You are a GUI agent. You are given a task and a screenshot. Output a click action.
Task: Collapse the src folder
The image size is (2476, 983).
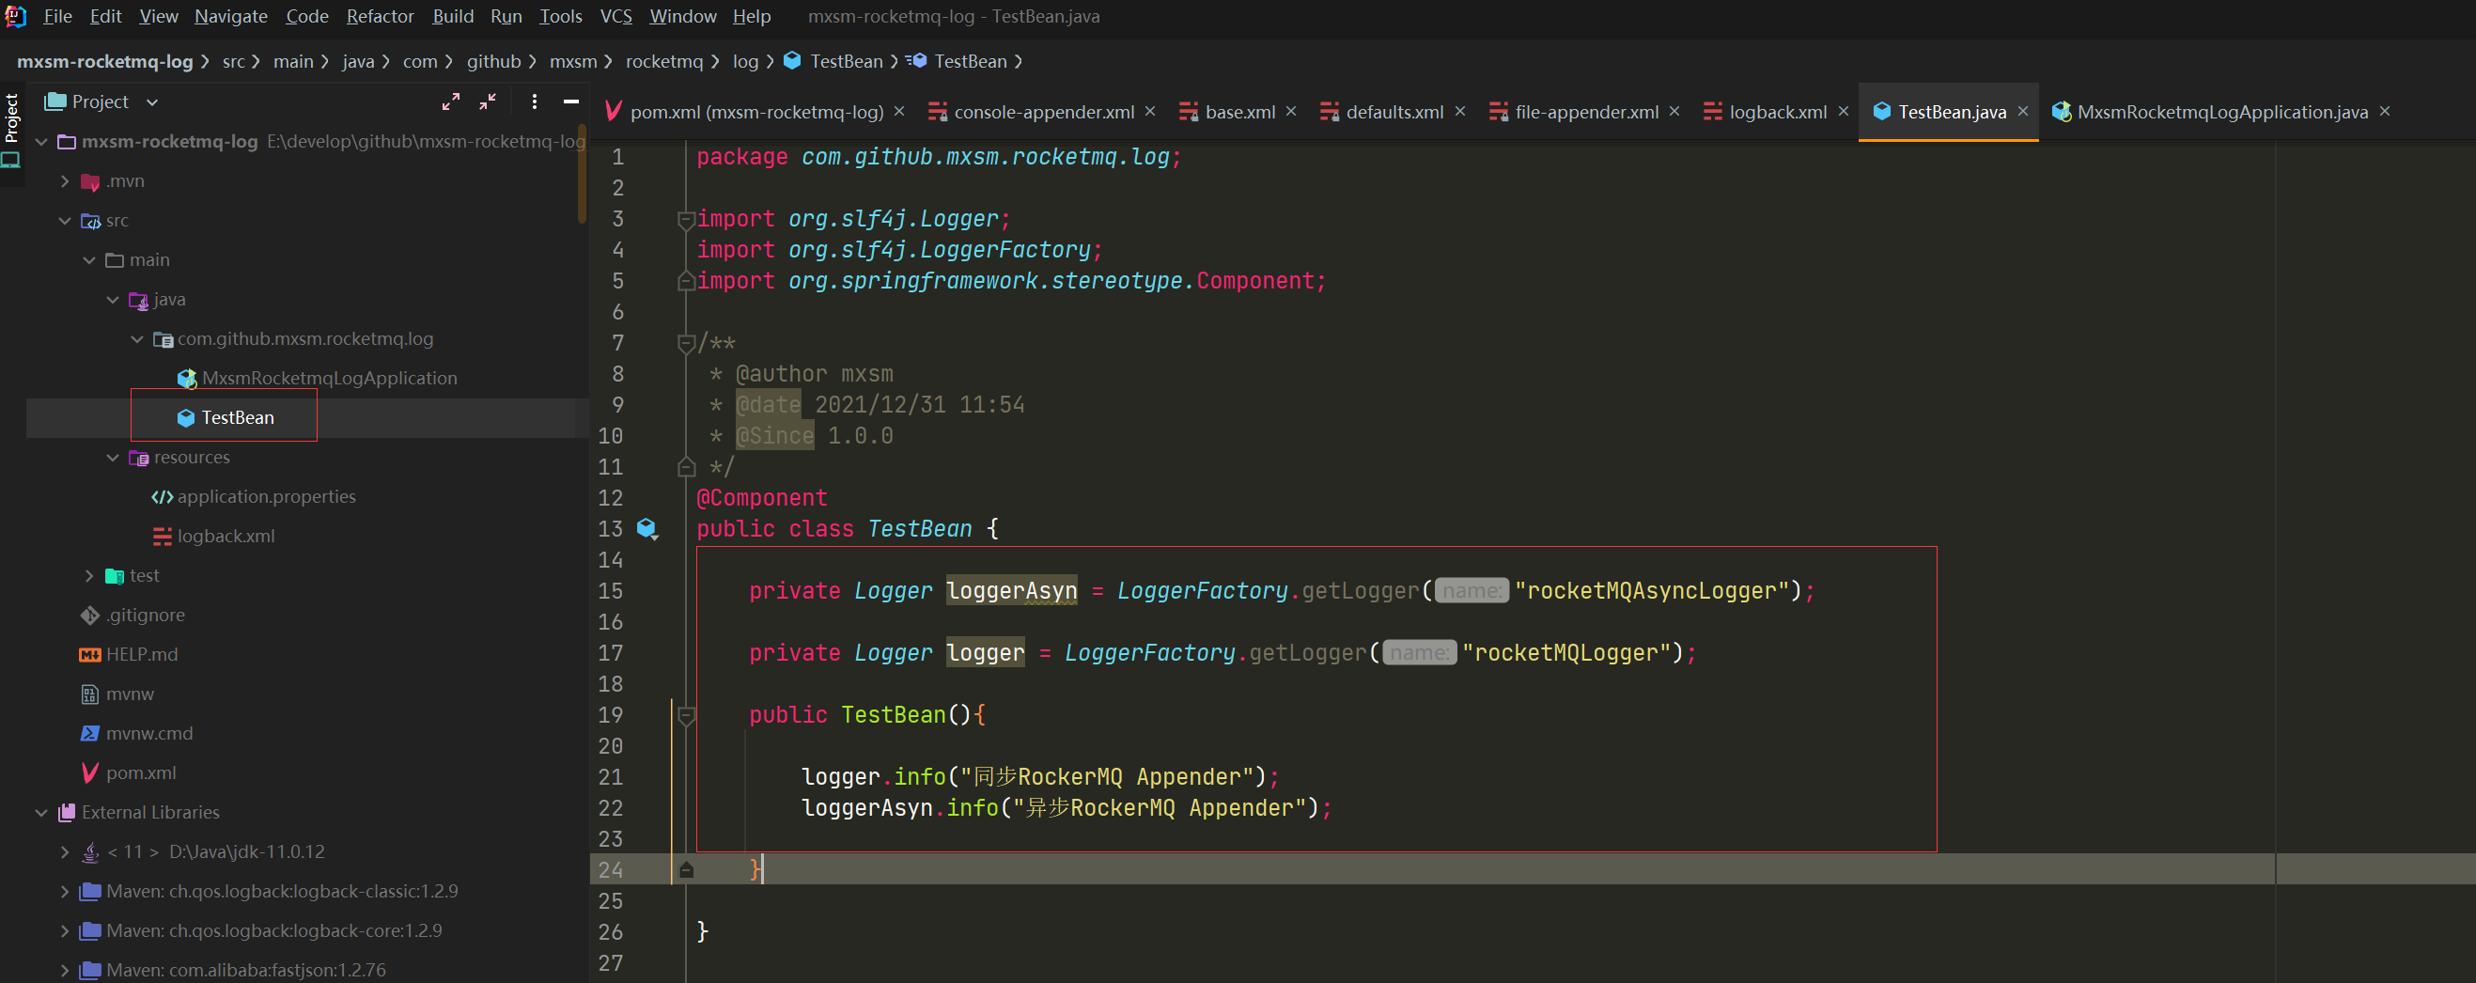(65, 220)
